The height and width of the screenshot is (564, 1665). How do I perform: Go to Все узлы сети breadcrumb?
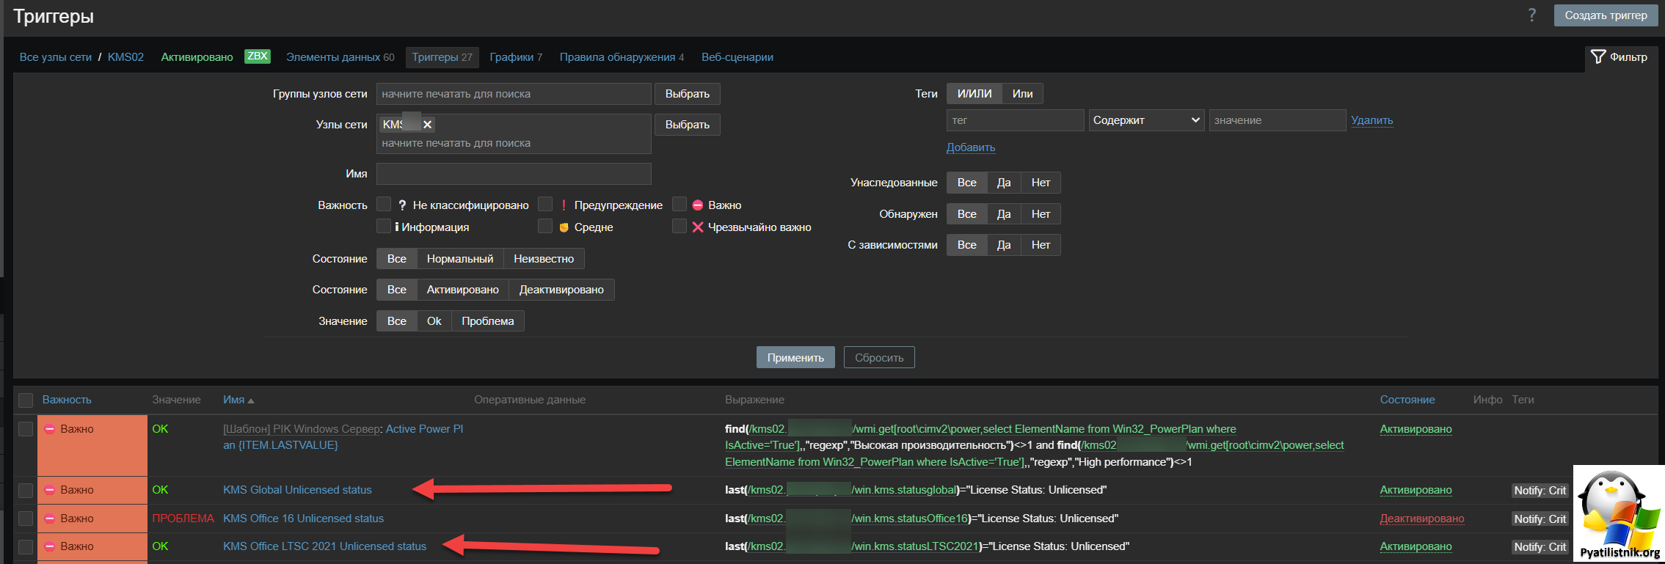click(56, 57)
